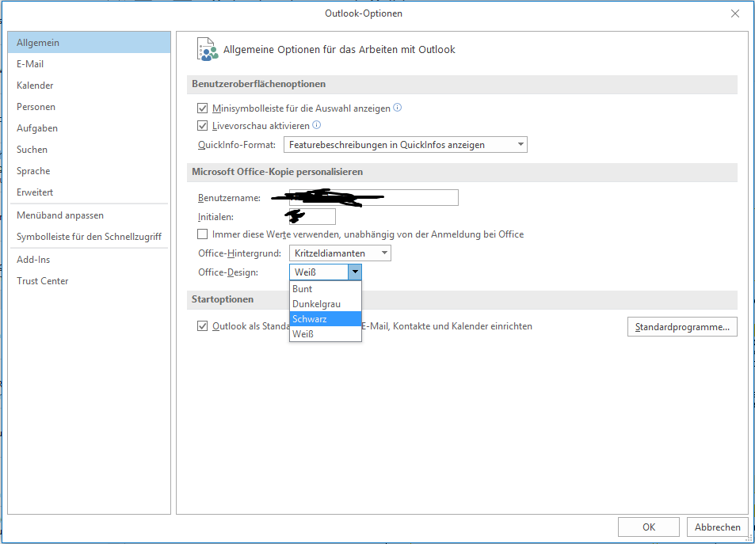Open the QuickInfo-Format dropdown

tap(406, 144)
